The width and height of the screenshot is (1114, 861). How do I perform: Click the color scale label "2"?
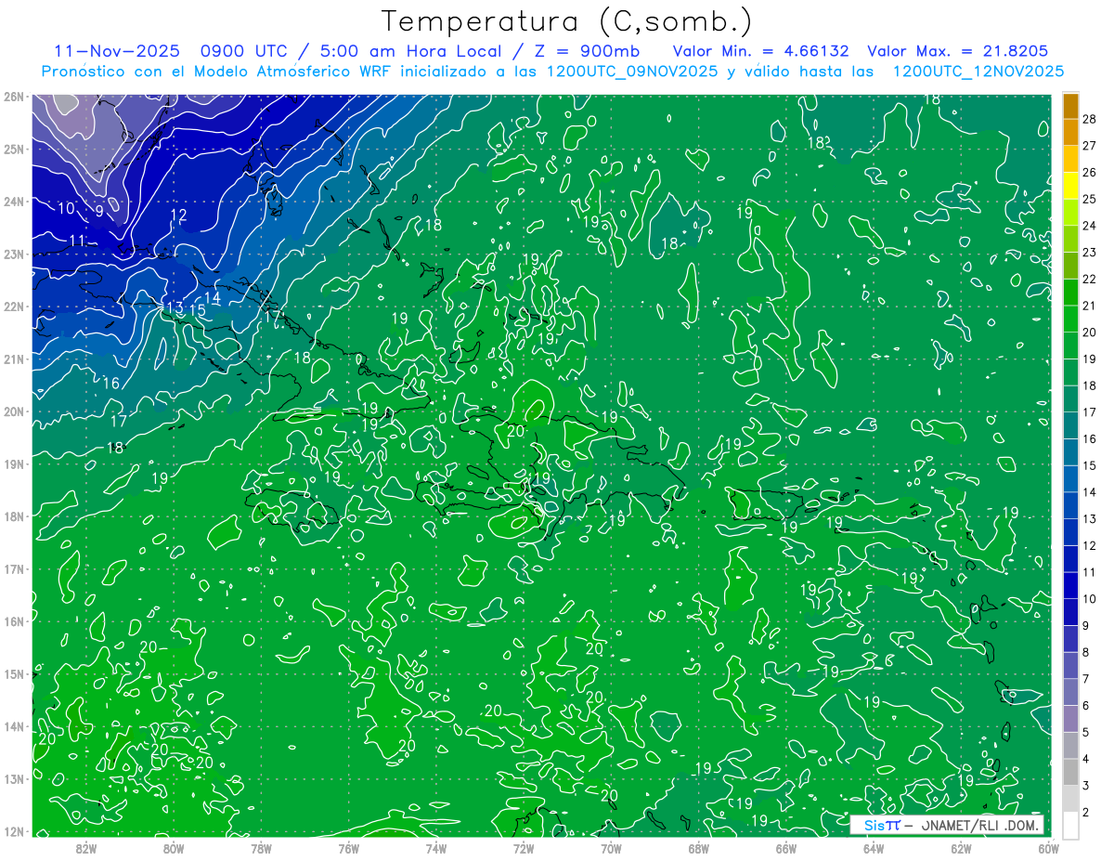point(1085,812)
